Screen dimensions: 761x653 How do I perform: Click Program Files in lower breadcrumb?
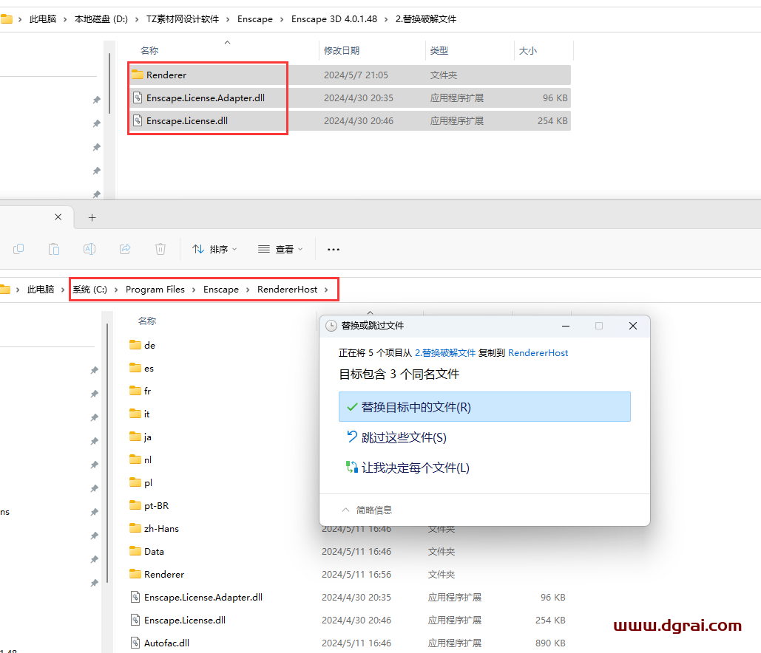point(155,290)
